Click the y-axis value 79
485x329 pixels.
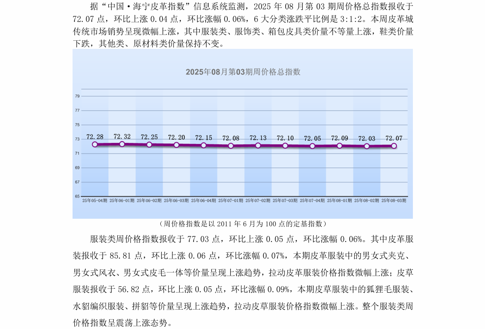77,96
